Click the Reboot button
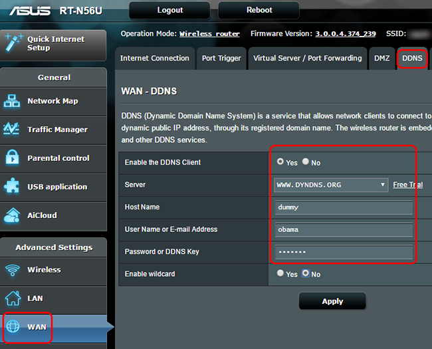432x349 pixels. point(259,11)
